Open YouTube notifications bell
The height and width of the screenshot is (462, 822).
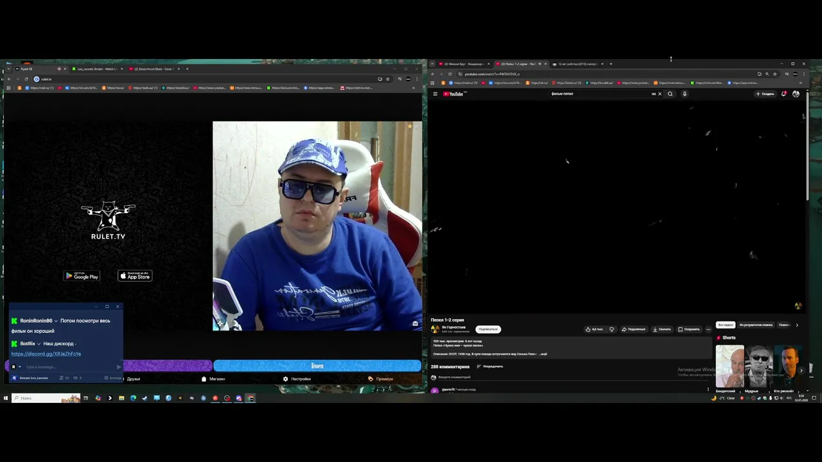click(x=783, y=94)
